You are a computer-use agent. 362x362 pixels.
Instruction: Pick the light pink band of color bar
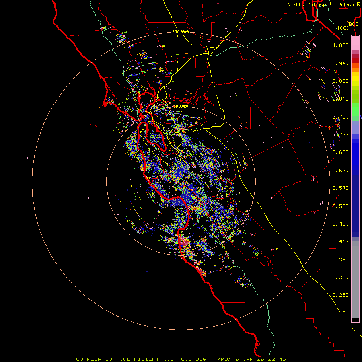(x=355, y=43)
